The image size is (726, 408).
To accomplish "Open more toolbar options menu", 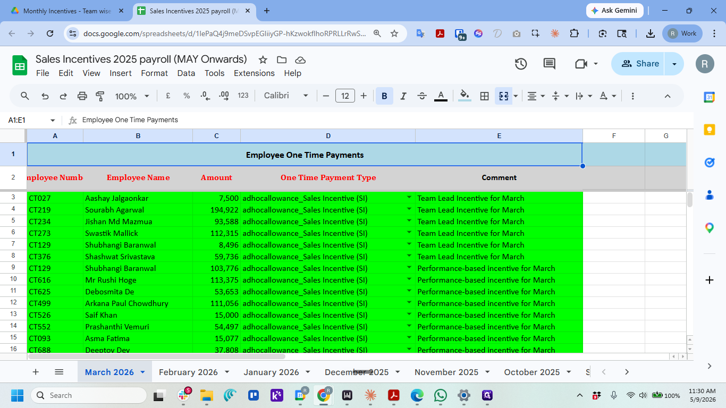I will point(632,96).
